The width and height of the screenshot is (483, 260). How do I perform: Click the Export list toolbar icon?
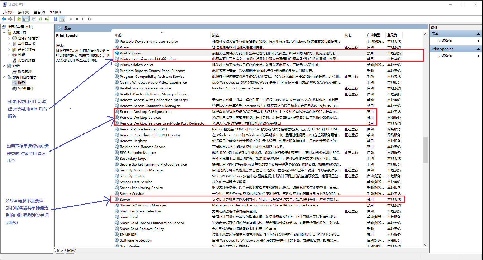tap(47, 19)
